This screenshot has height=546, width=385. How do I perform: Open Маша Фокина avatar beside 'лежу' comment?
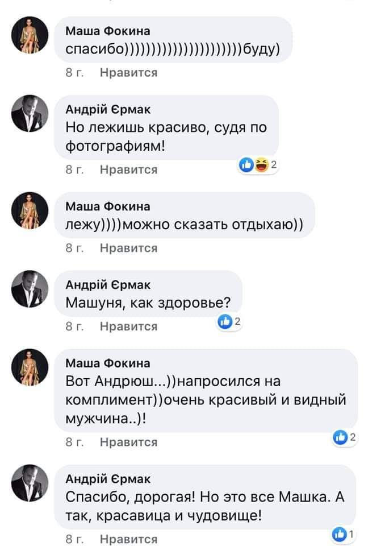27,213
